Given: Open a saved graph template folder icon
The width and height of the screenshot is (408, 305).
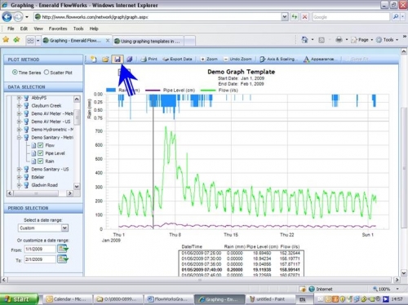Looking at the screenshot, I should [105, 59].
